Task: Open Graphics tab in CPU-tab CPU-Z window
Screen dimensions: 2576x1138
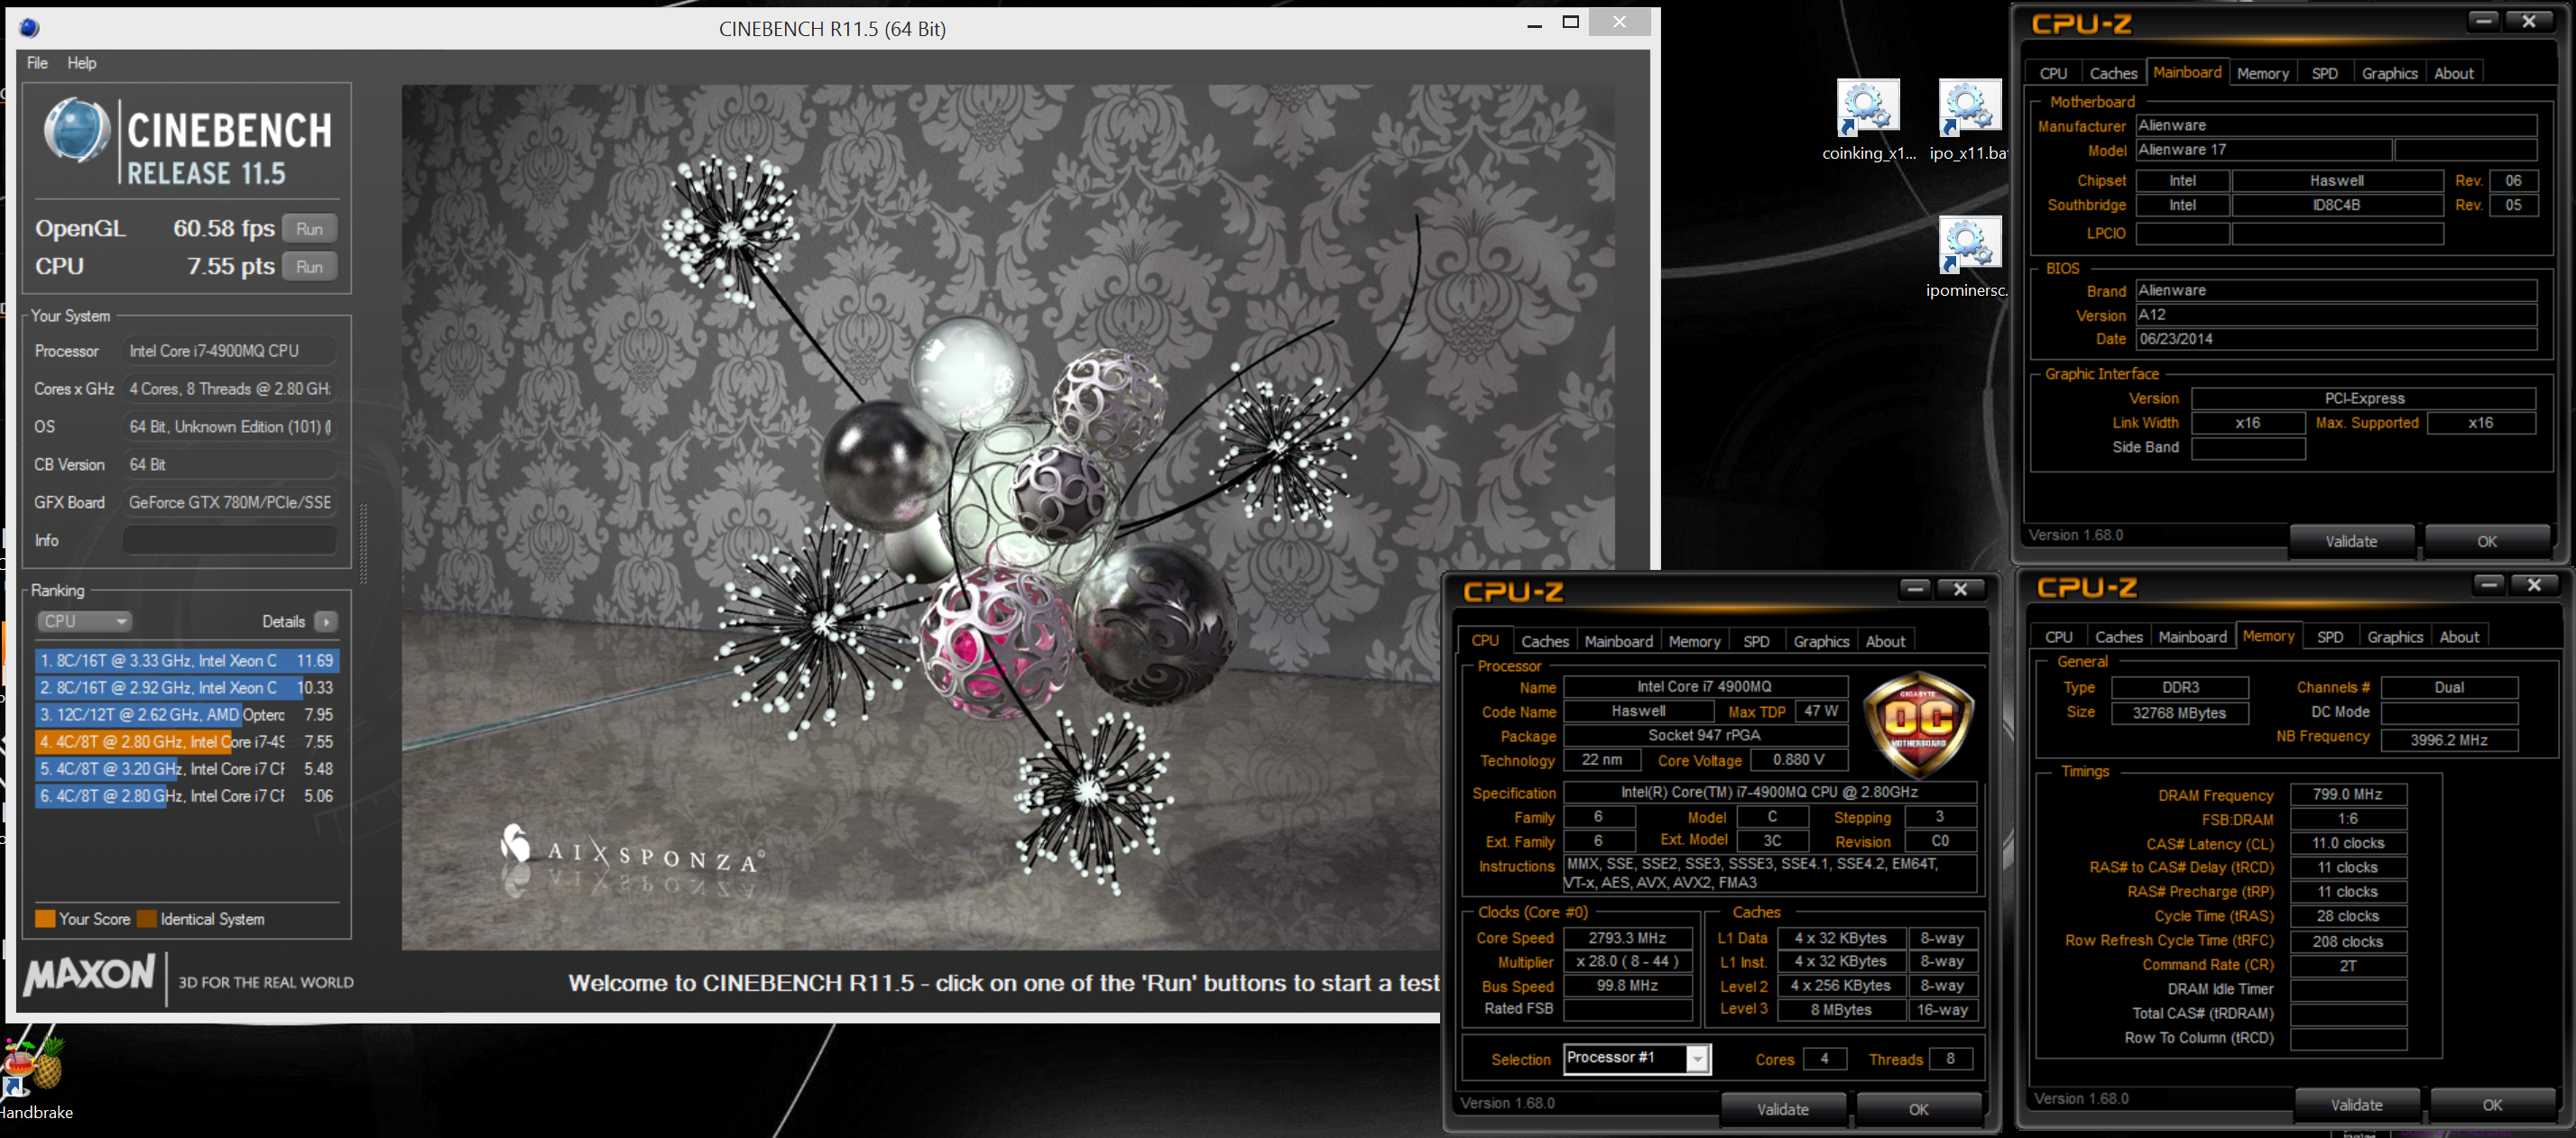Action: pyautogui.click(x=1821, y=641)
